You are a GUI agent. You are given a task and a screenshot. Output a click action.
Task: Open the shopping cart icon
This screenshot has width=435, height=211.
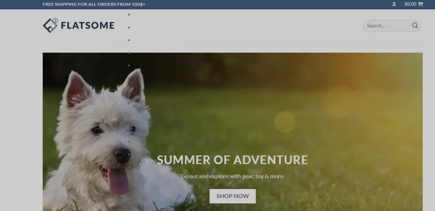coord(421,4)
